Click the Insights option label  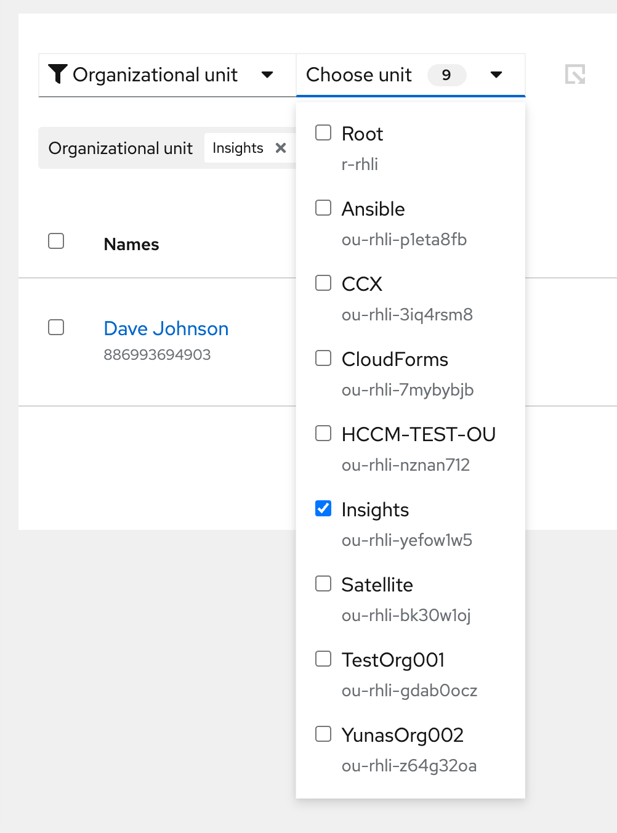tap(375, 510)
